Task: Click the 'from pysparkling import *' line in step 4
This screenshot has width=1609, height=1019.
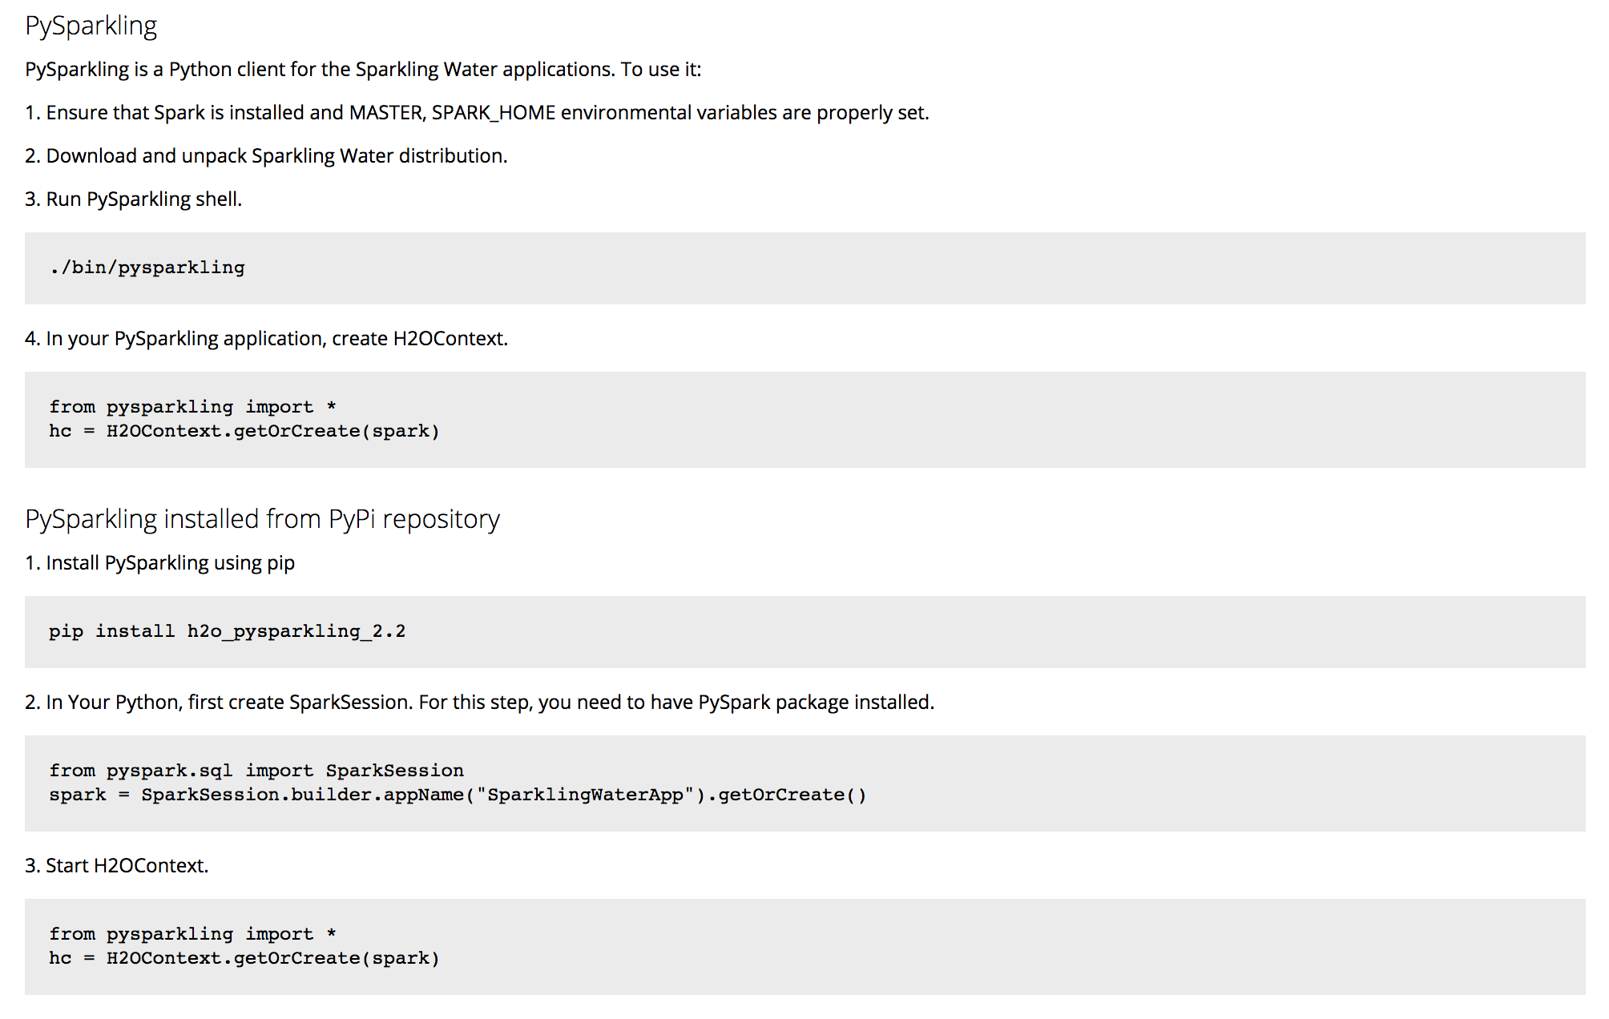Action: point(192,407)
